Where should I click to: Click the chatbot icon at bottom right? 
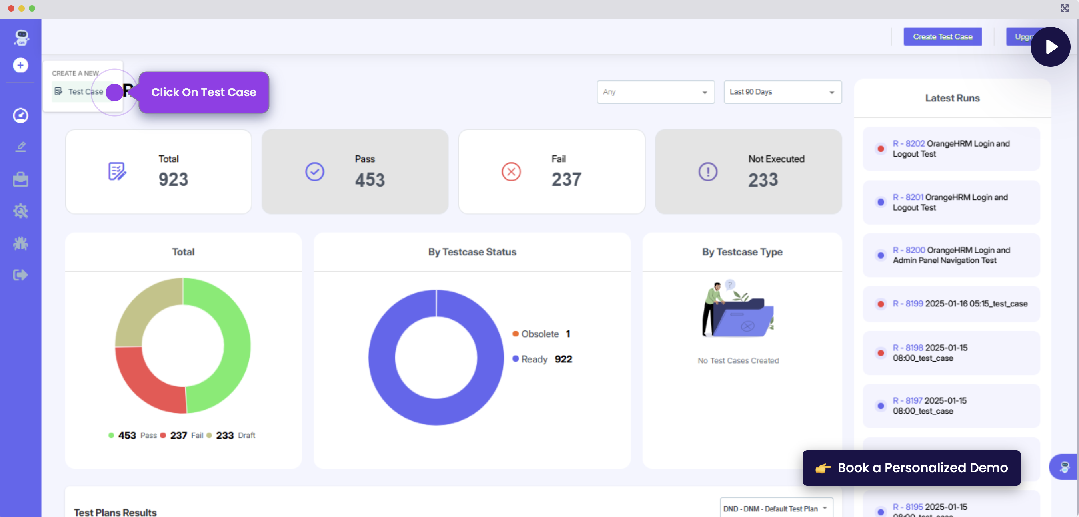[x=1064, y=467]
